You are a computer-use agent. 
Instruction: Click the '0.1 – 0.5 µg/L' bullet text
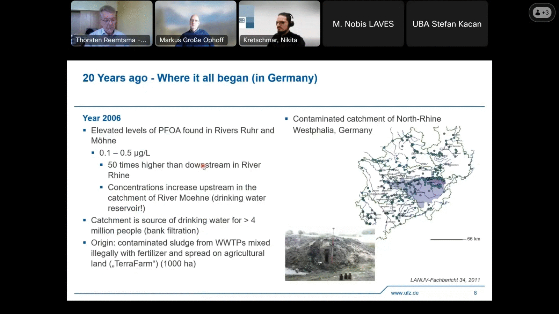(124, 153)
